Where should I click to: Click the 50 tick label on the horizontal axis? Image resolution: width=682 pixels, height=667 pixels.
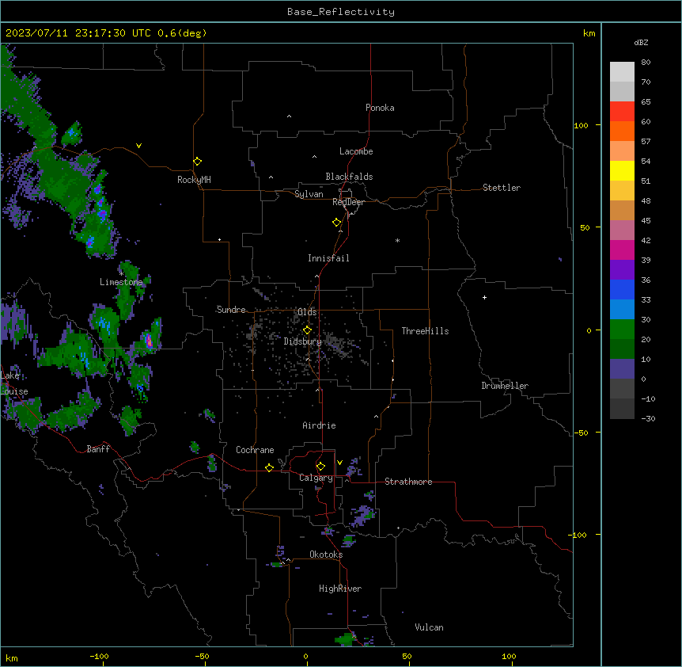(x=407, y=656)
